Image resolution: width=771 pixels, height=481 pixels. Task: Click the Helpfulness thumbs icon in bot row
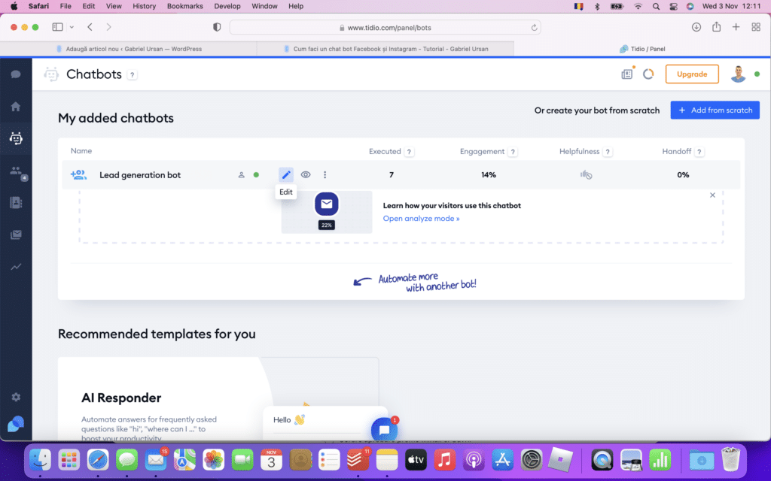586,174
